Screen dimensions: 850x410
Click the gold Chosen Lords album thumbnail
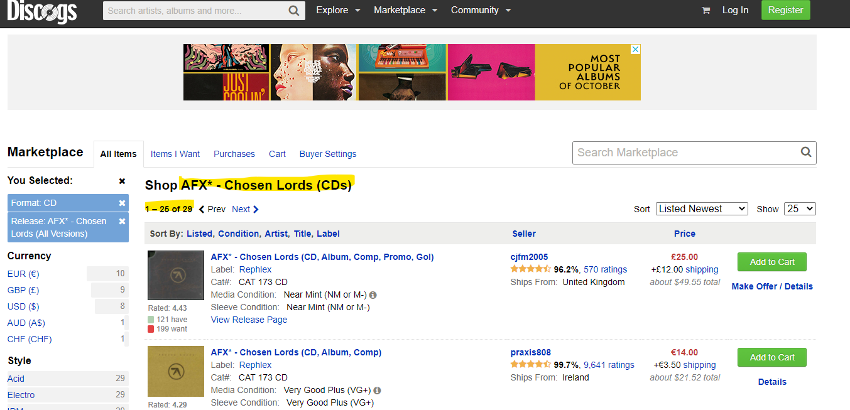(x=176, y=371)
